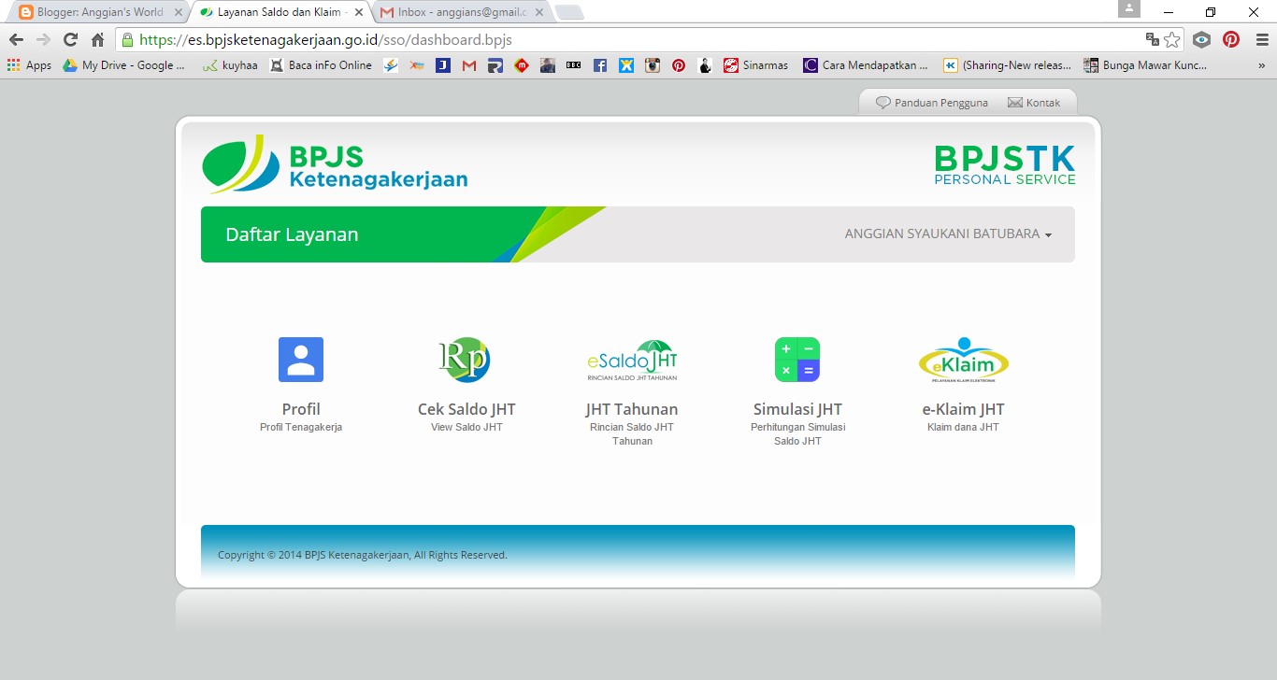Open the green Rp Cek Saldo icon

[x=465, y=360]
